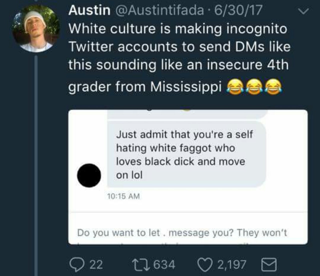Click the last laughing-crying emoji

273,86
